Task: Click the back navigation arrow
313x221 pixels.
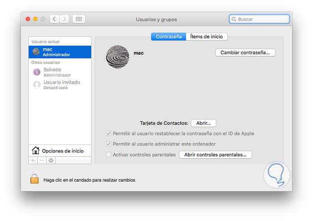Action: pyautogui.click(x=54, y=19)
